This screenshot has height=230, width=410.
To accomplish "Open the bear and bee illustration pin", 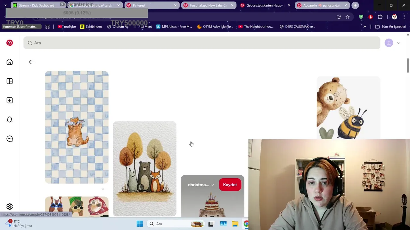I will click(348, 108).
